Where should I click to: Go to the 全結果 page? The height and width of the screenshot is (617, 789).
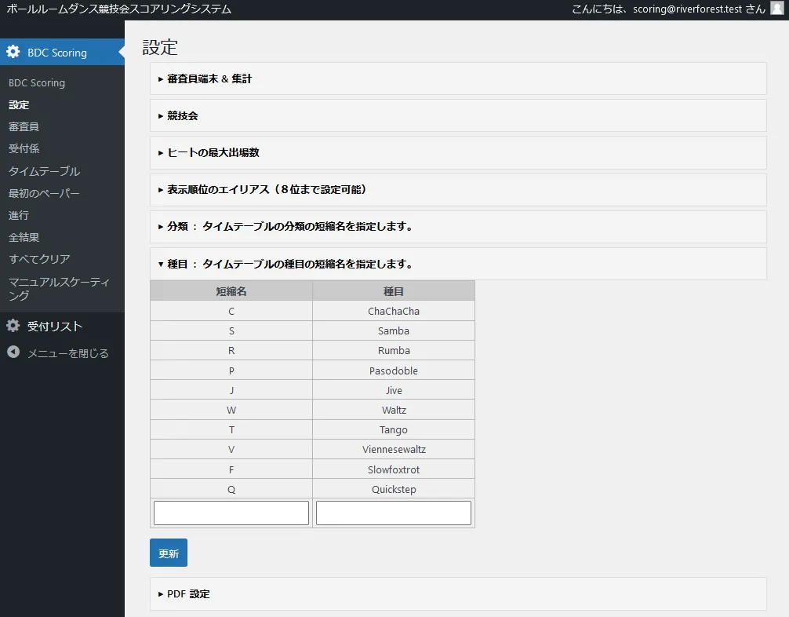24,237
